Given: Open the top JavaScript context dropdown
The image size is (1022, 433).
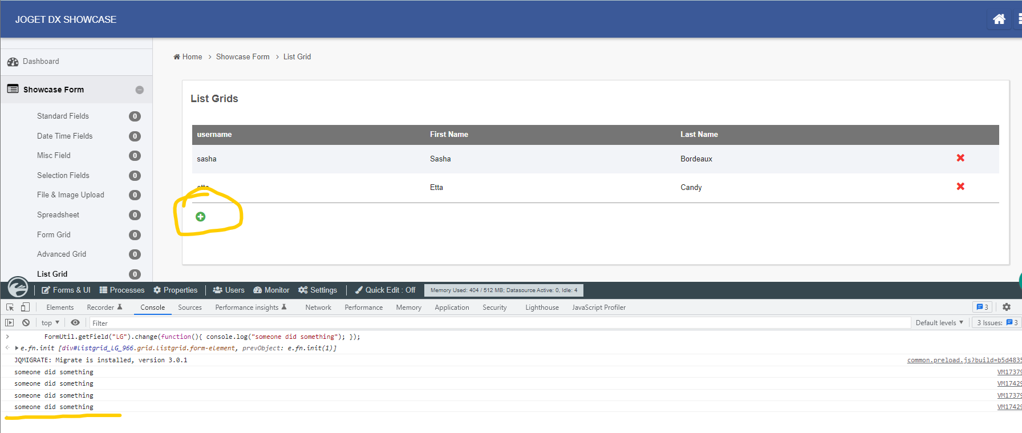Looking at the screenshot, I should 50,323.
